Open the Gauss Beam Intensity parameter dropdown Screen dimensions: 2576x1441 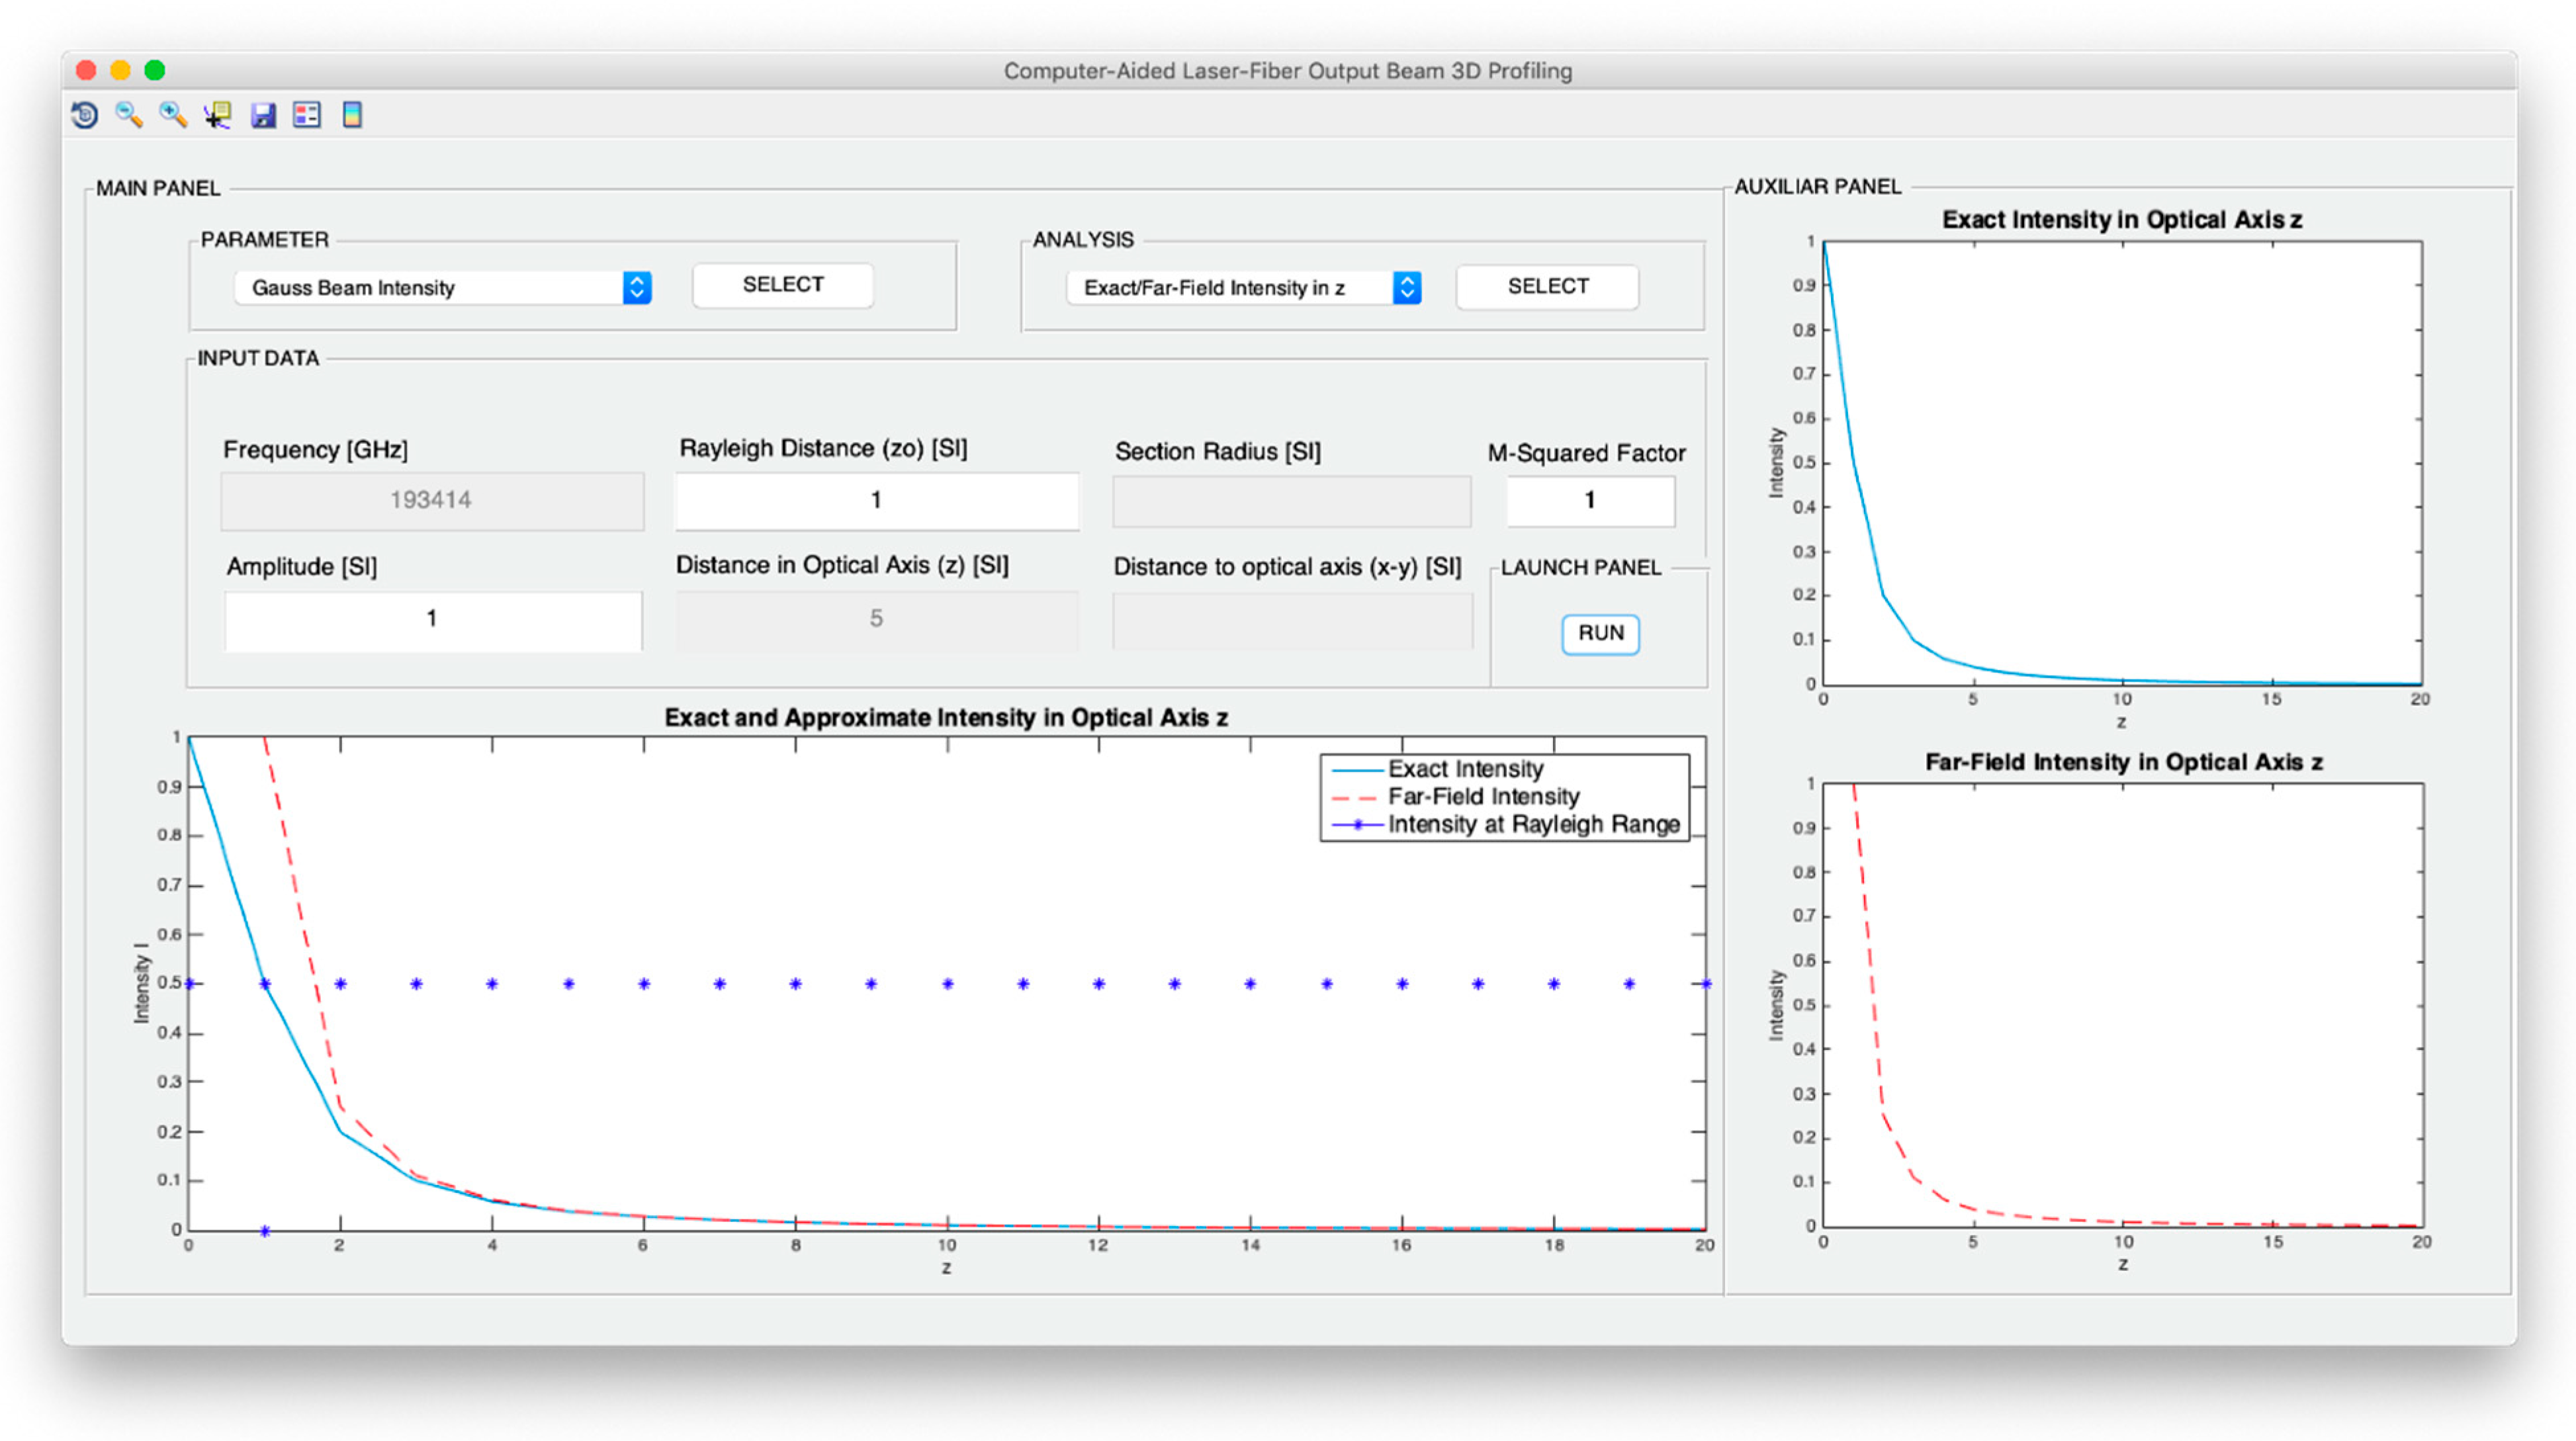click(x=430, y=288)
